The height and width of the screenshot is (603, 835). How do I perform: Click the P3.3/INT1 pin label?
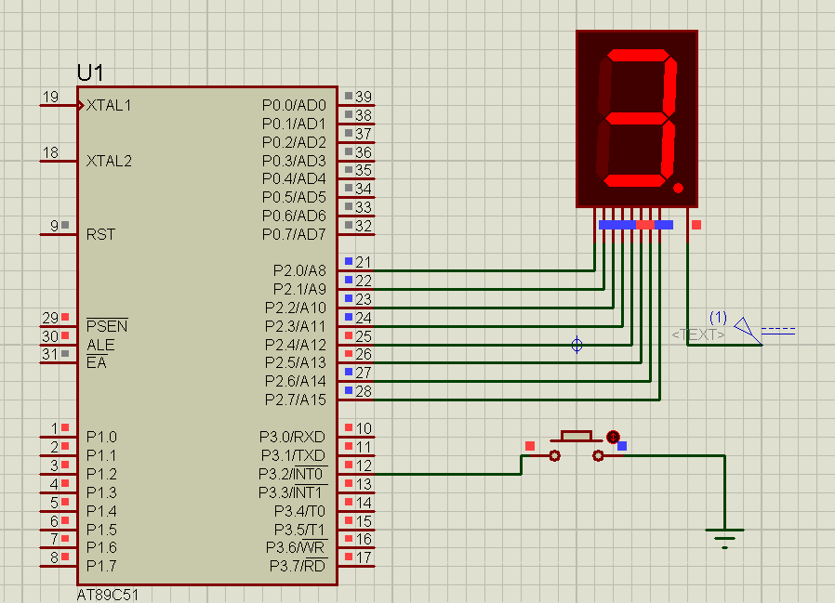coord(292,492)
